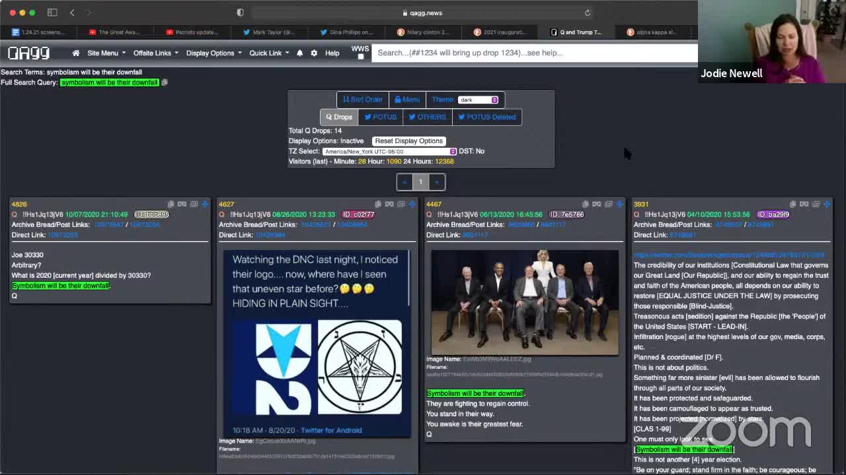Viewport: 846px width, 475px height.
Task: Click blue plus icon on drop 3931
Action: [x=827, y=204]
